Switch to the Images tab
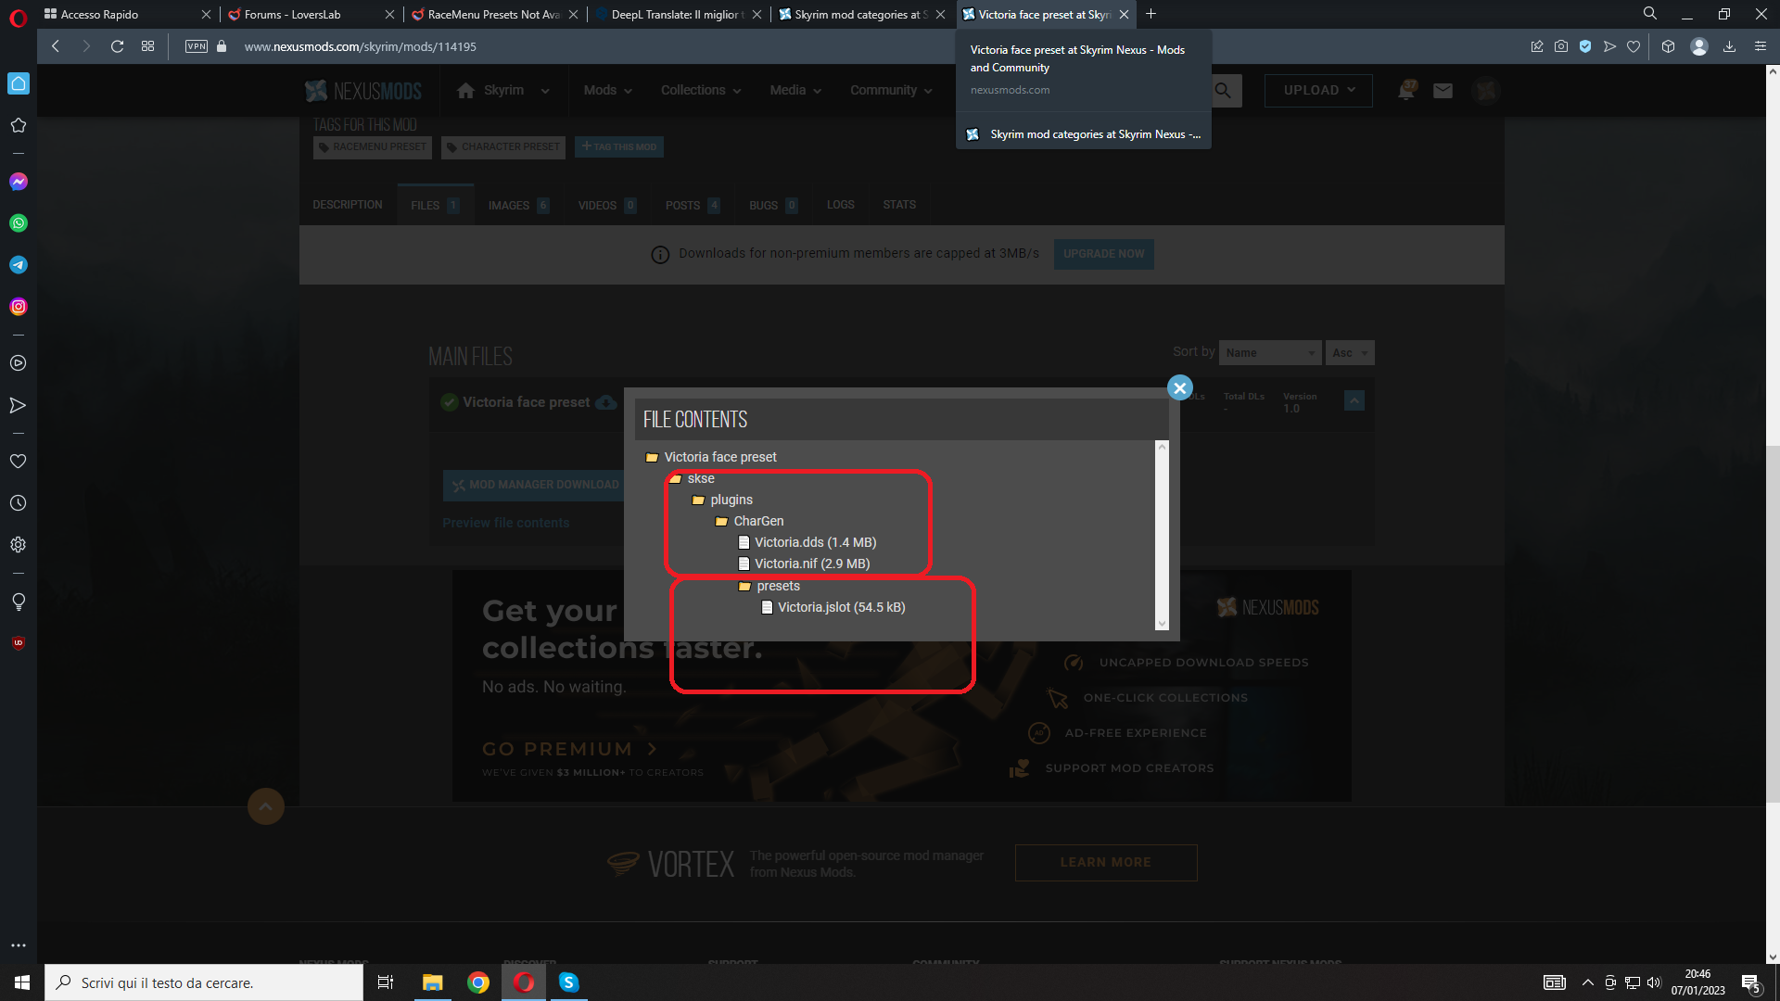 click(518, 205)
